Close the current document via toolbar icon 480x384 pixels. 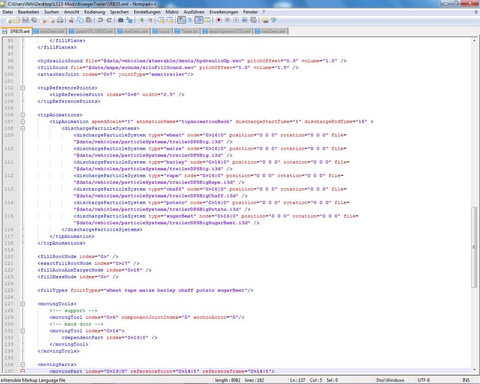(43, 20)
